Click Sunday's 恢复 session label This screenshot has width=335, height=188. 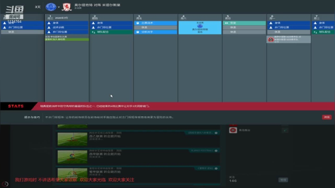pyautogui.click(x=233, y=23)
